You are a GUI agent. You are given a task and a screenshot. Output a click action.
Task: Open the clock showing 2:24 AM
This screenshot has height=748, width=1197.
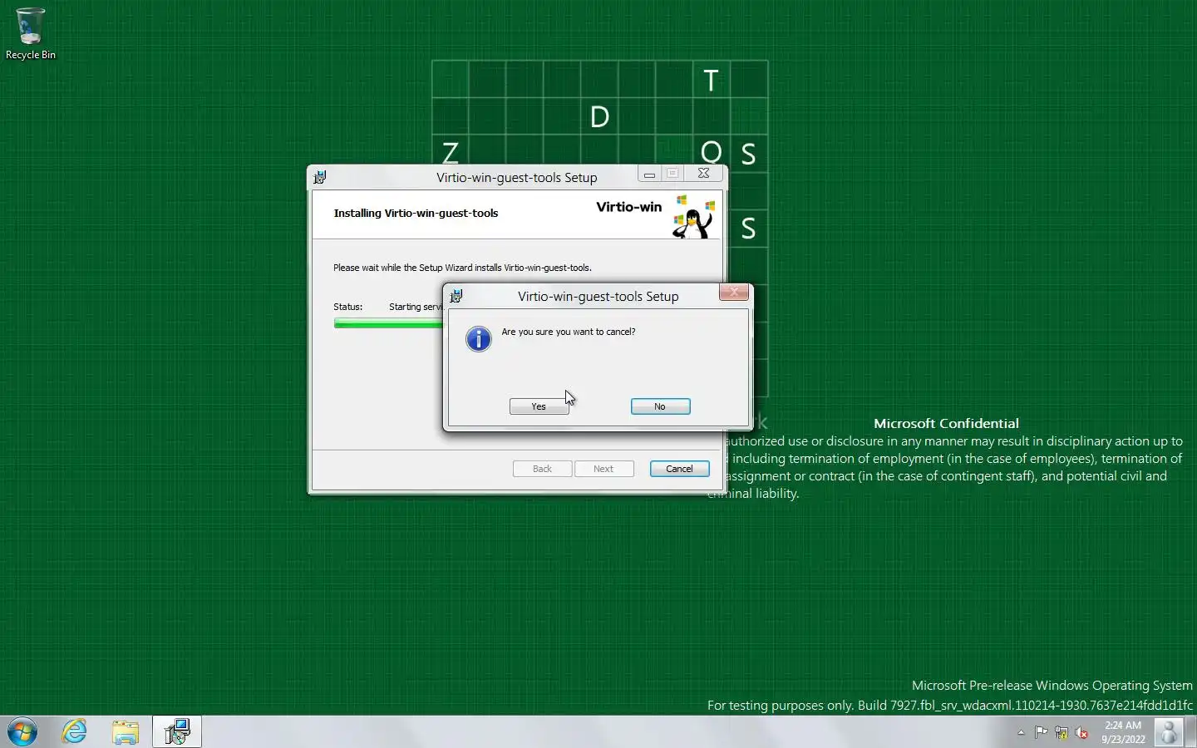1123,732
